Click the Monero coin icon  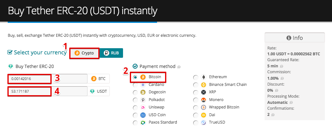[x=203, y=100]
